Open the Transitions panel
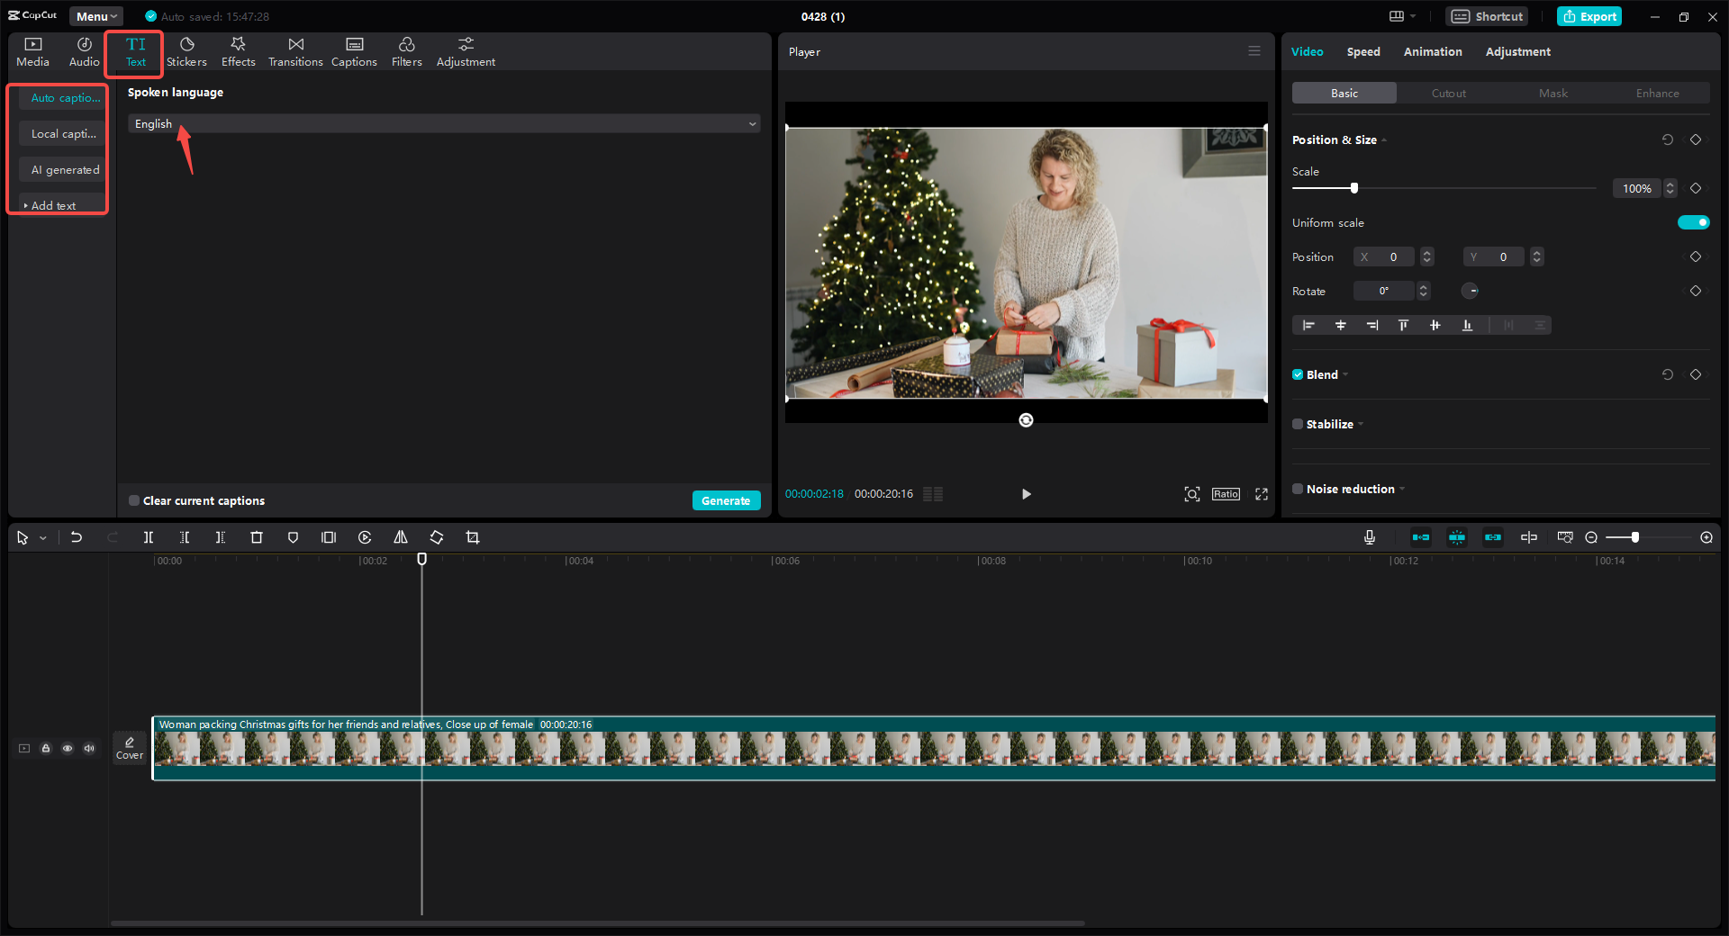The image size is (1729, 936). click(x=295, y=51)
